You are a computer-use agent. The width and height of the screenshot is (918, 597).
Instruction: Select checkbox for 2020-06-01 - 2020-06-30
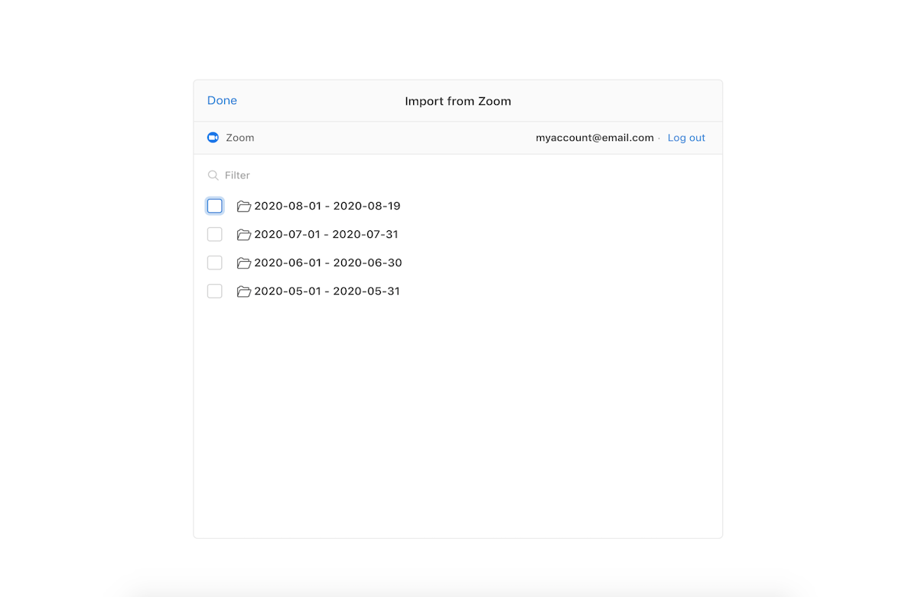point(215,263)
